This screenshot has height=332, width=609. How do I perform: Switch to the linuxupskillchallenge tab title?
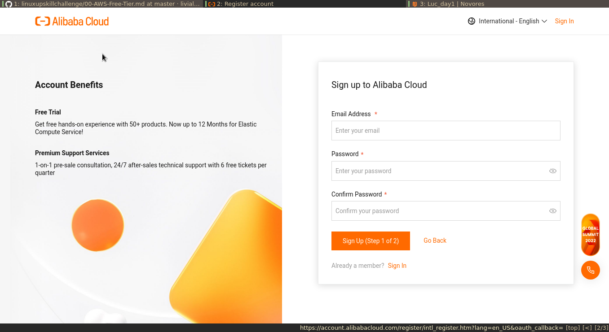click(x=107, y=4)
